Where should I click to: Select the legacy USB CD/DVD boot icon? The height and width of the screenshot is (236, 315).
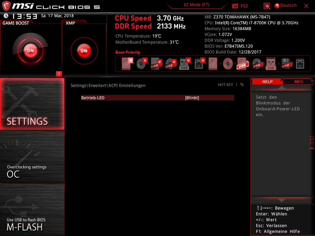pos(257,64)
